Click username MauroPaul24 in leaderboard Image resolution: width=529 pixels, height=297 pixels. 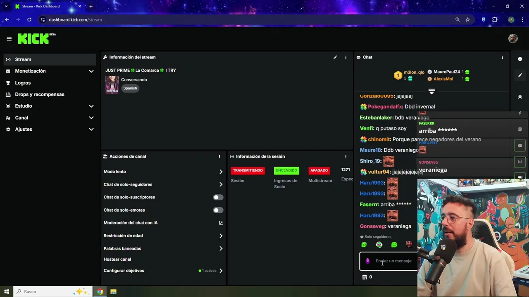(x=446, y=72)
